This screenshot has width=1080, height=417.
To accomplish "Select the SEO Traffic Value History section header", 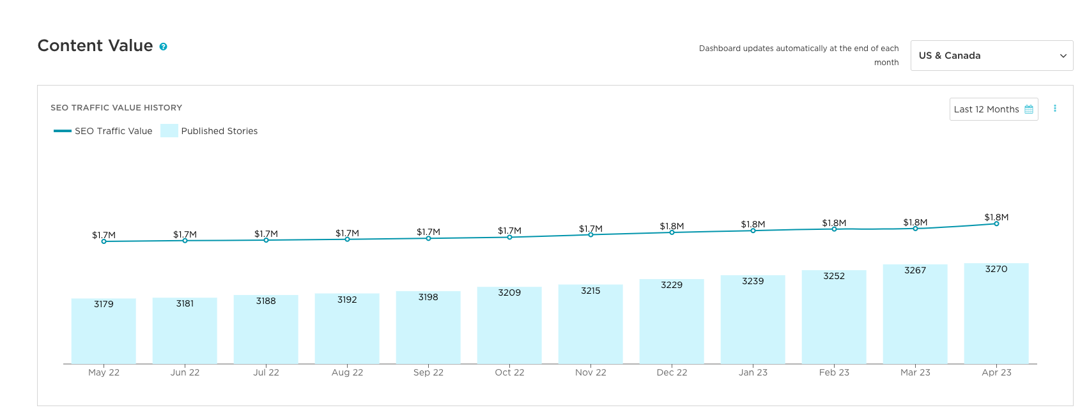I will [116, 107].
